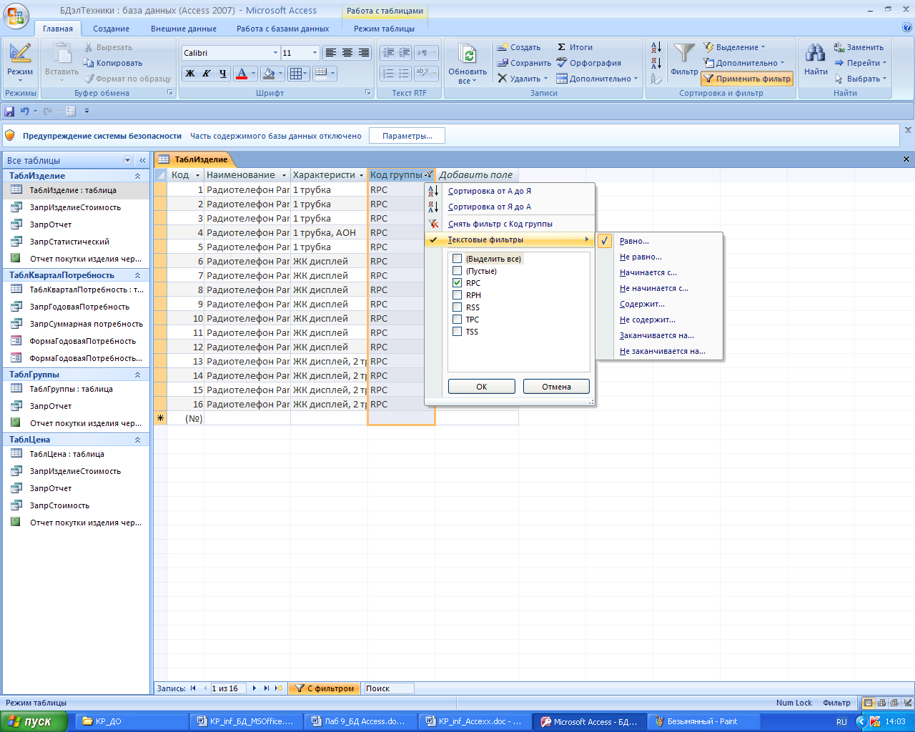Click the Вырезать scissors icon
Screen dimensions: 915x732
click(89, 47)
